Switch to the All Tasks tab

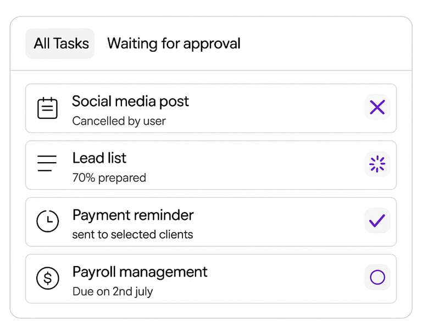[x=61, y=44]
